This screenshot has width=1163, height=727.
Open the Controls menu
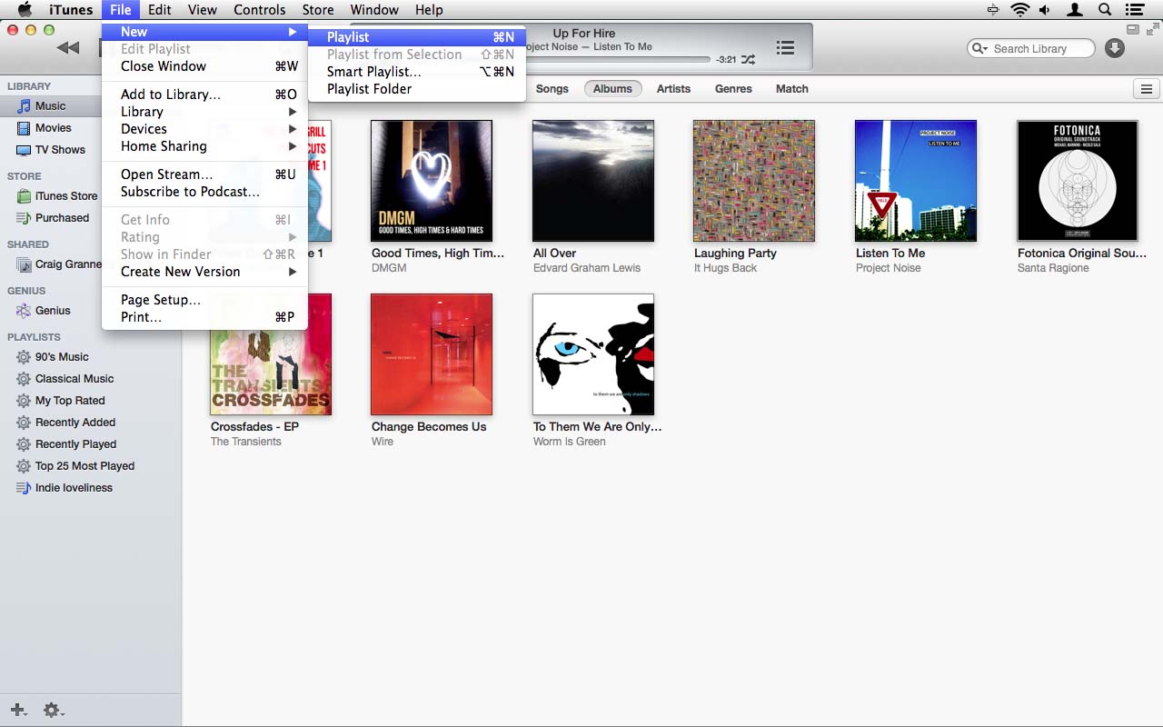260,10
